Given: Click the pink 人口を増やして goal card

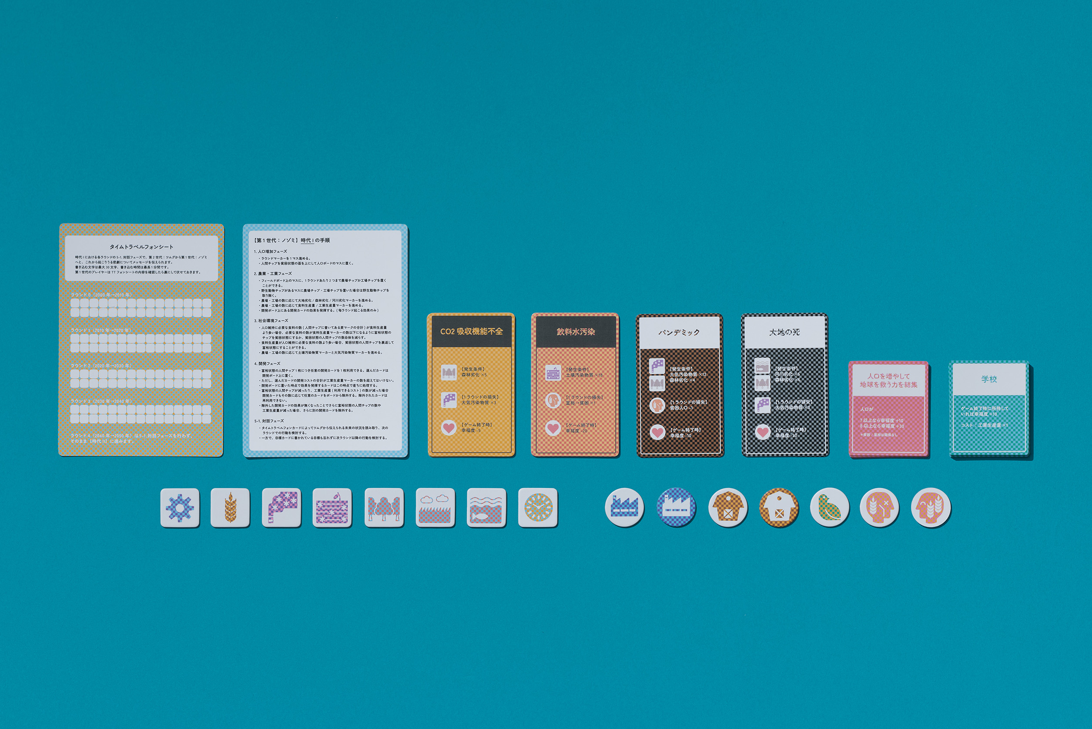Looking at the screenshot, I should (x=888, y=409).
